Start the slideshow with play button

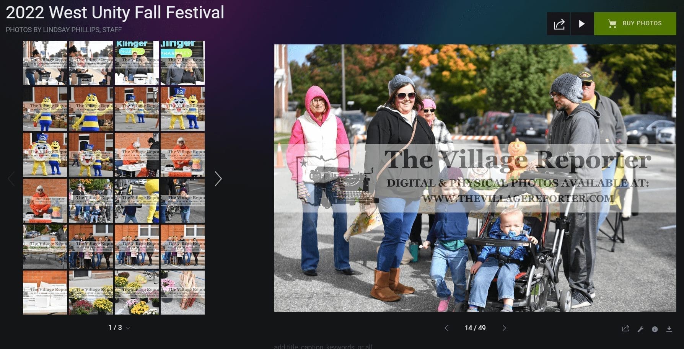pos(582,24)
